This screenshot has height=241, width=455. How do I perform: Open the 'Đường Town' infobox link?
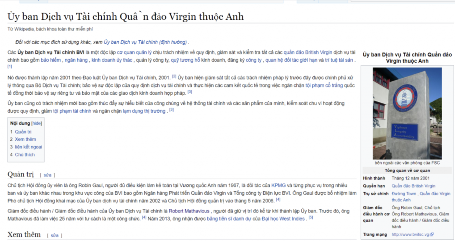[x=404, y=194]
